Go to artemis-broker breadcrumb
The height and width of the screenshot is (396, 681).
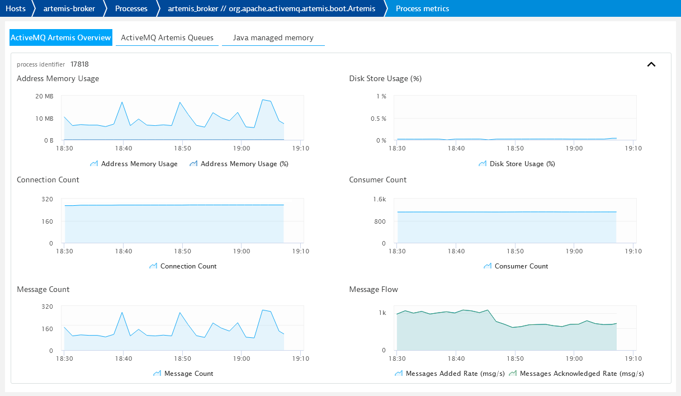(x=69, y=8)
